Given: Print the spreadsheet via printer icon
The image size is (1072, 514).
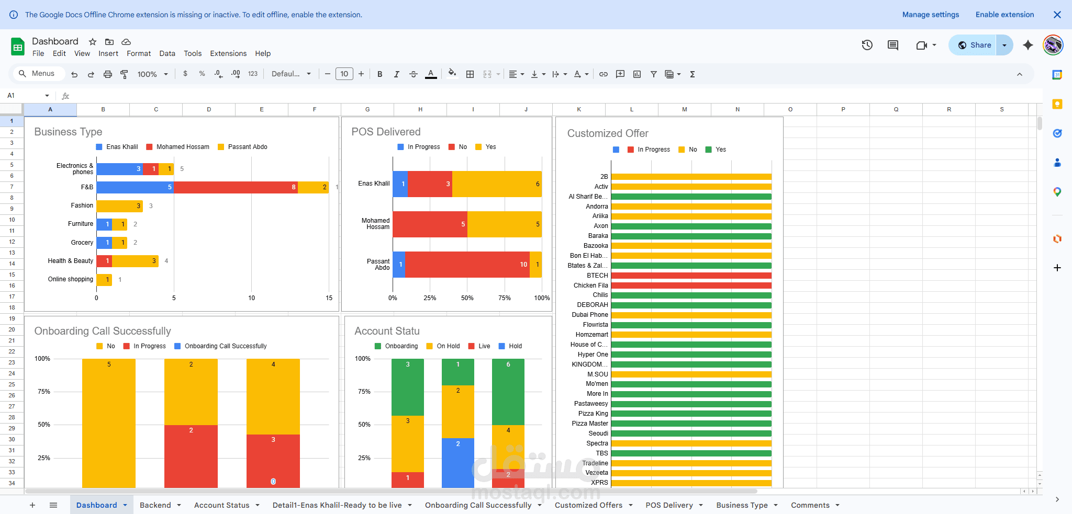Looking at the screenshot, I should tap(108, 74).
